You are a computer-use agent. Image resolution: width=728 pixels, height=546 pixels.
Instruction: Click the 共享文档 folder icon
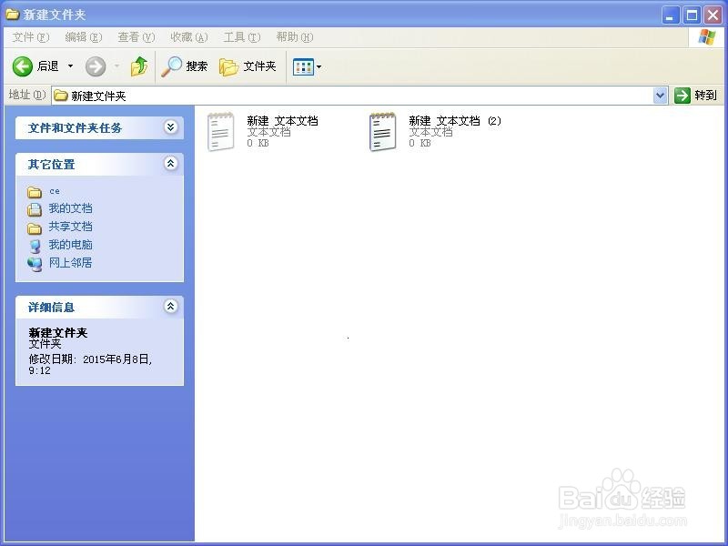tap(35, 228)
